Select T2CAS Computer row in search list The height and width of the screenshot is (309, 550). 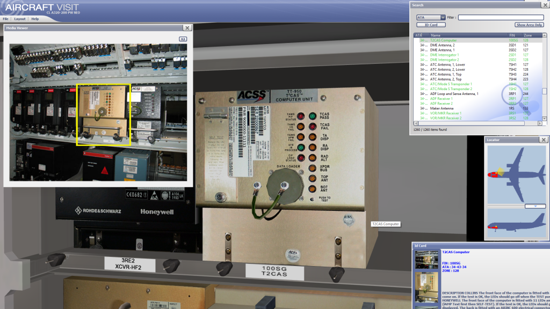pyautogui.click(x=477, y=40)
